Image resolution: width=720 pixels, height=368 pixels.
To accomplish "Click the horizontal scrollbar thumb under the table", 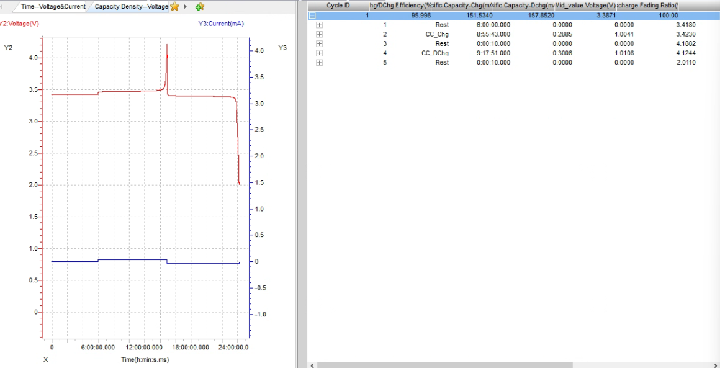I will (x=445, y=364).
